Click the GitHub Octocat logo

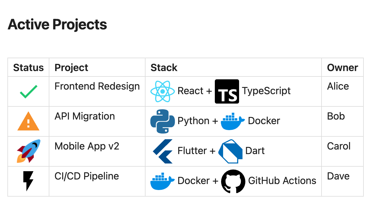233,181
